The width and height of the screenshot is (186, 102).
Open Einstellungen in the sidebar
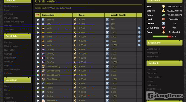pos(10,58)
